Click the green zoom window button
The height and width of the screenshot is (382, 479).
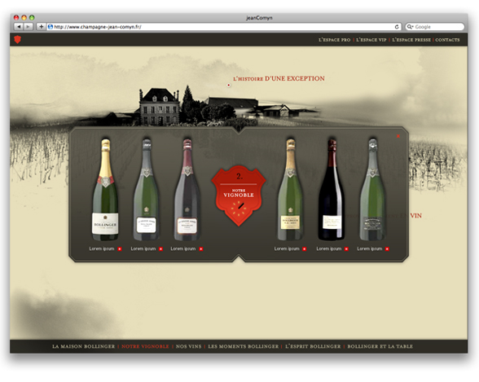click(32, 18)
